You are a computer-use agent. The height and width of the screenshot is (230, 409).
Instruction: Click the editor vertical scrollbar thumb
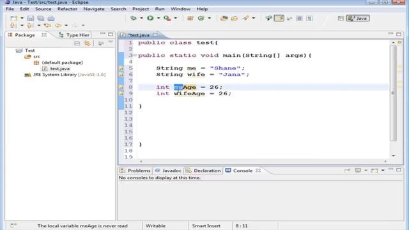click(x=393, y=93)
